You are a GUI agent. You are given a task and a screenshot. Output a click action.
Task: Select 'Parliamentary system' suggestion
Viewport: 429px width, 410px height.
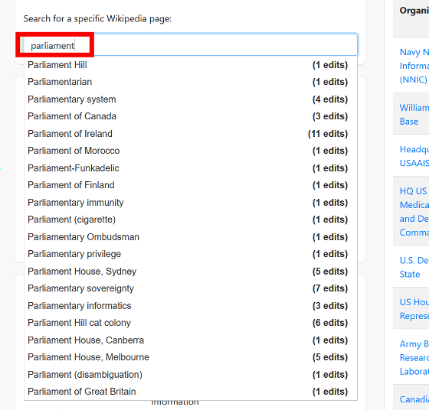coord(191,99)
